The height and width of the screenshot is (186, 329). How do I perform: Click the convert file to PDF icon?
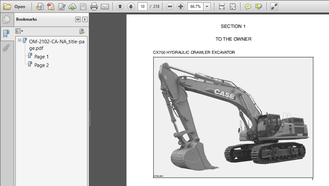click(x=40, y=7)
